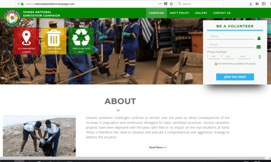
Task: Go to the Gov't Policy menu item
Action: coord(179,13)
